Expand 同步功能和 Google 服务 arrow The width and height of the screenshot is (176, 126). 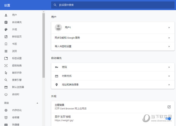(x=169, y=38)
